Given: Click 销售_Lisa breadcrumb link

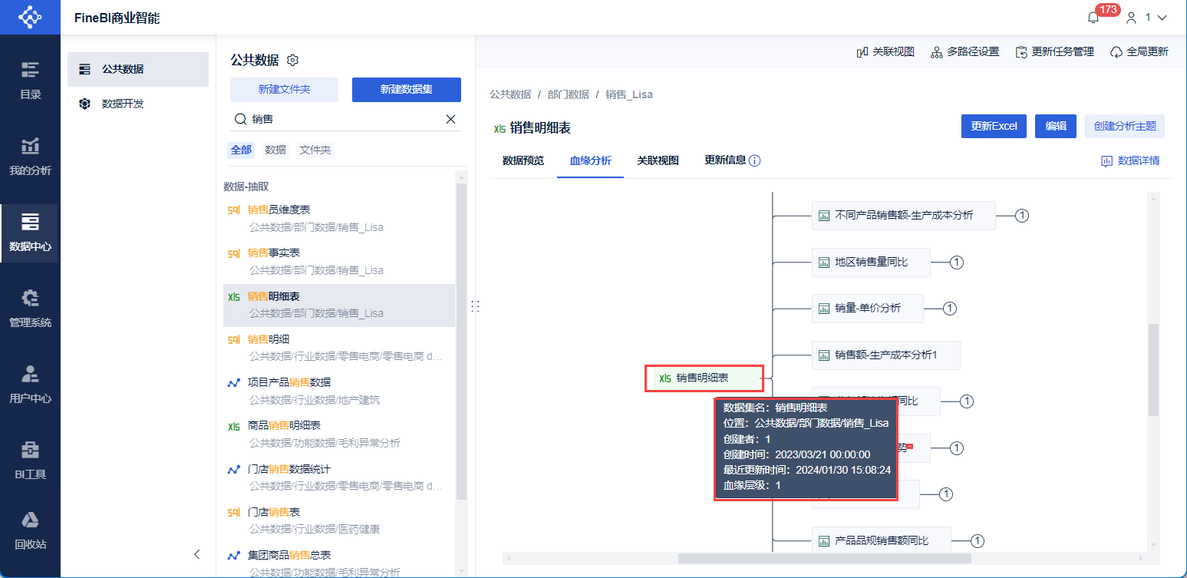Looking at the screenshot, I should tap(629, 94).
